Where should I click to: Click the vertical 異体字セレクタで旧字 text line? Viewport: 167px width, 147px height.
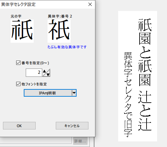[x=128, y=95]
